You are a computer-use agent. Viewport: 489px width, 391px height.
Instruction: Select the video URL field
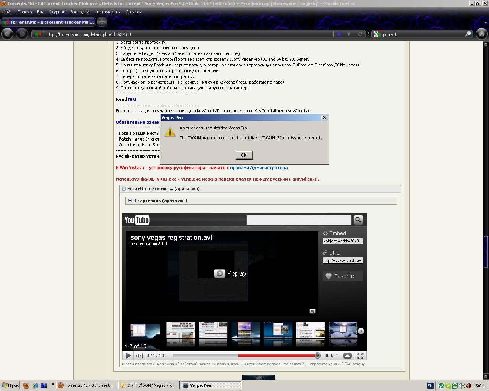(x=343, y=260)
